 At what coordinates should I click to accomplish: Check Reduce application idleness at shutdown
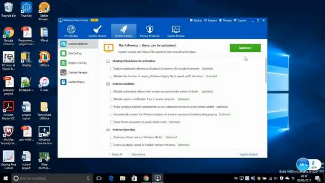click(112, 69)
